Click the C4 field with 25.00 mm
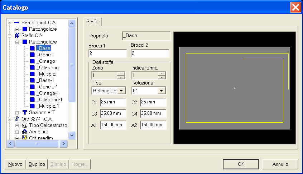Viewport: 303px width, 174px height. (153, 113)
